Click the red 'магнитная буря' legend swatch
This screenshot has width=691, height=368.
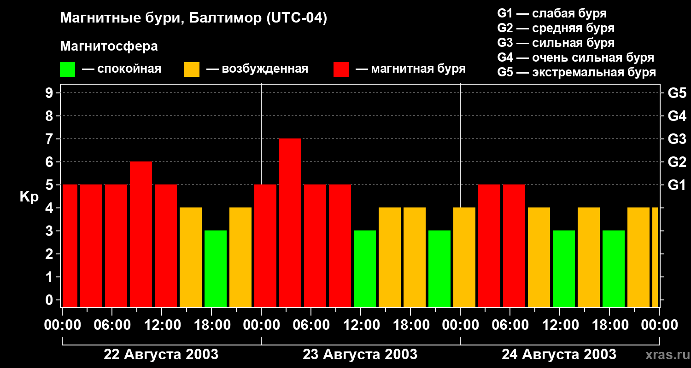[341, 69]
